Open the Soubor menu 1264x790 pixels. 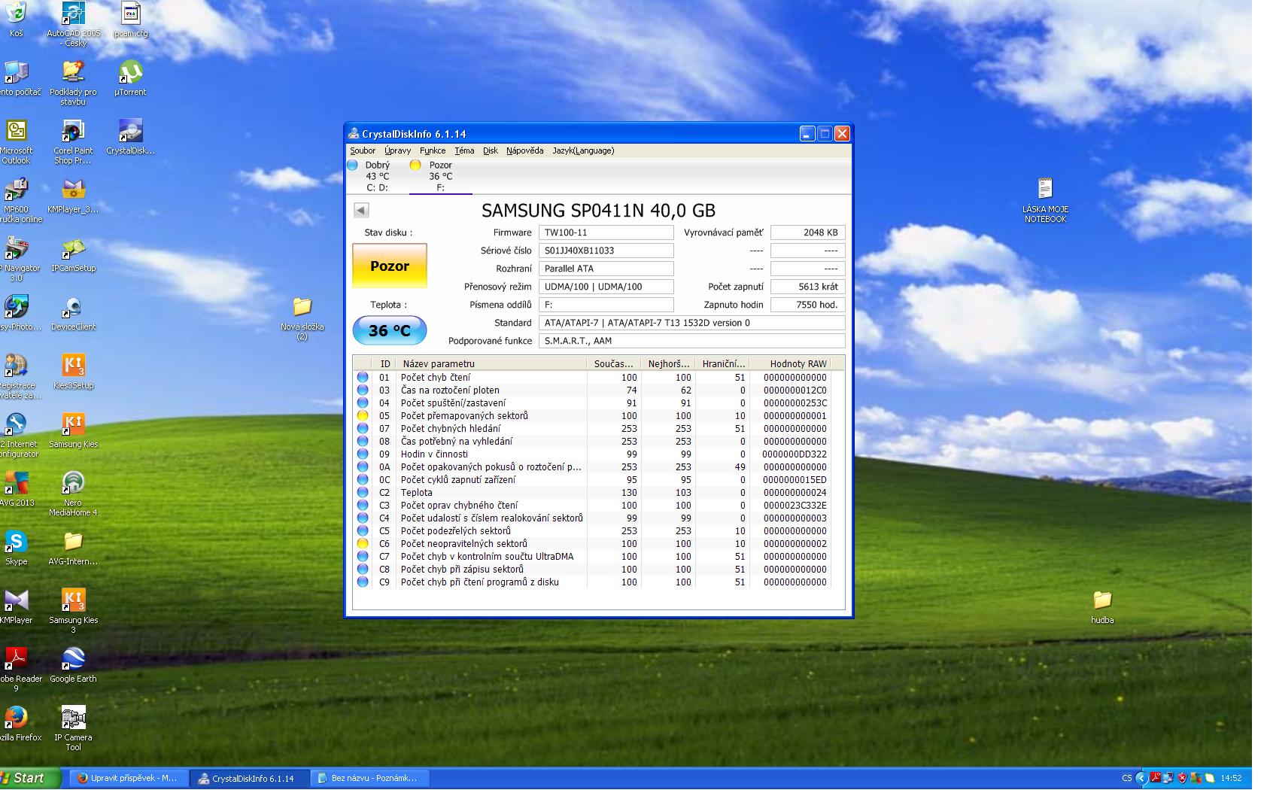tap(363, 150)
